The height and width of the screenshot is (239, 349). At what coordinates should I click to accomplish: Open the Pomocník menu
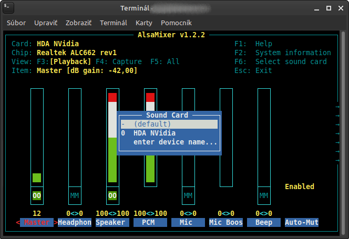click(176, 23)
